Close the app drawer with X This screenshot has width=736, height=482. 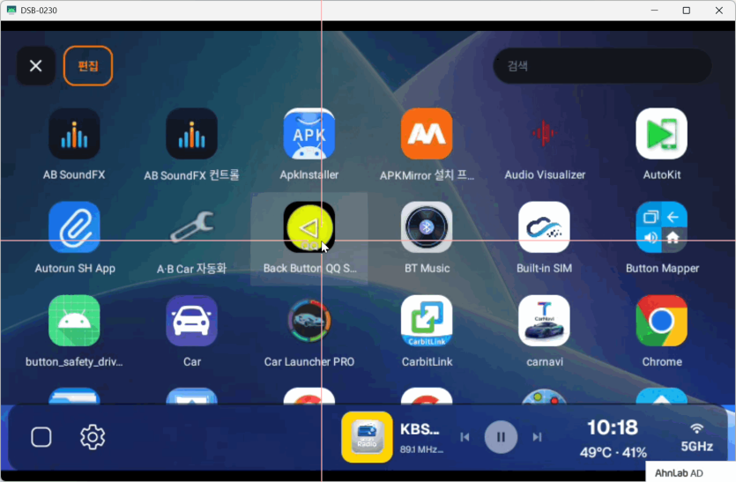click(x=35, y=66)
